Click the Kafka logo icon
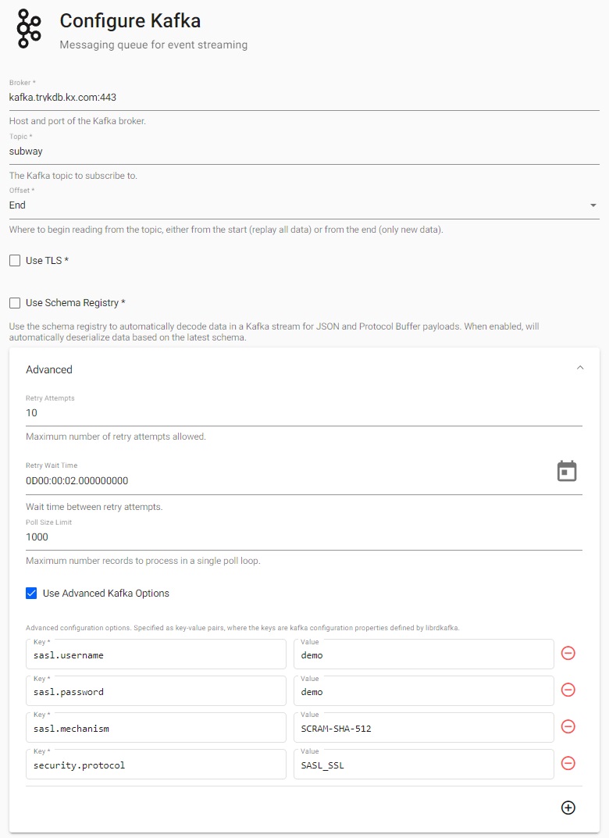 click(x=29, y=29)
